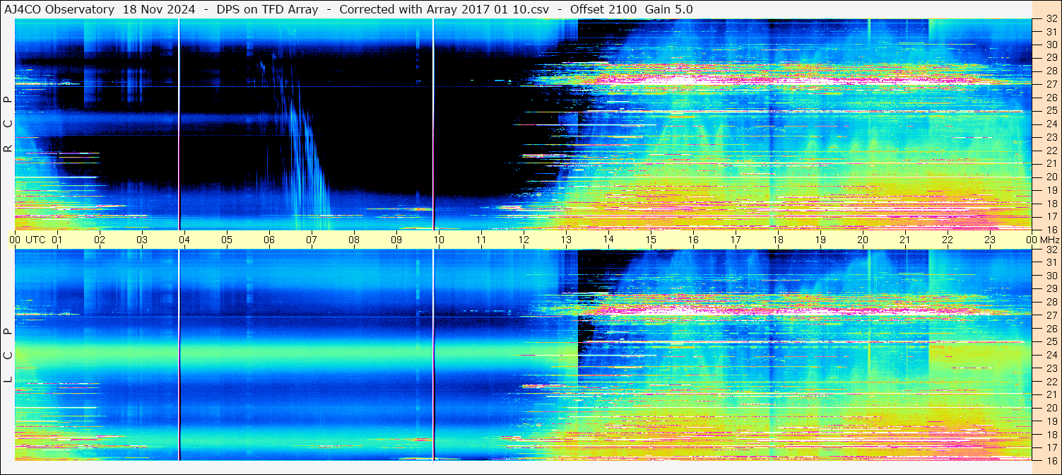
Task: Click hour label "12" on UTC axis
Action: [x=524, y=240]
